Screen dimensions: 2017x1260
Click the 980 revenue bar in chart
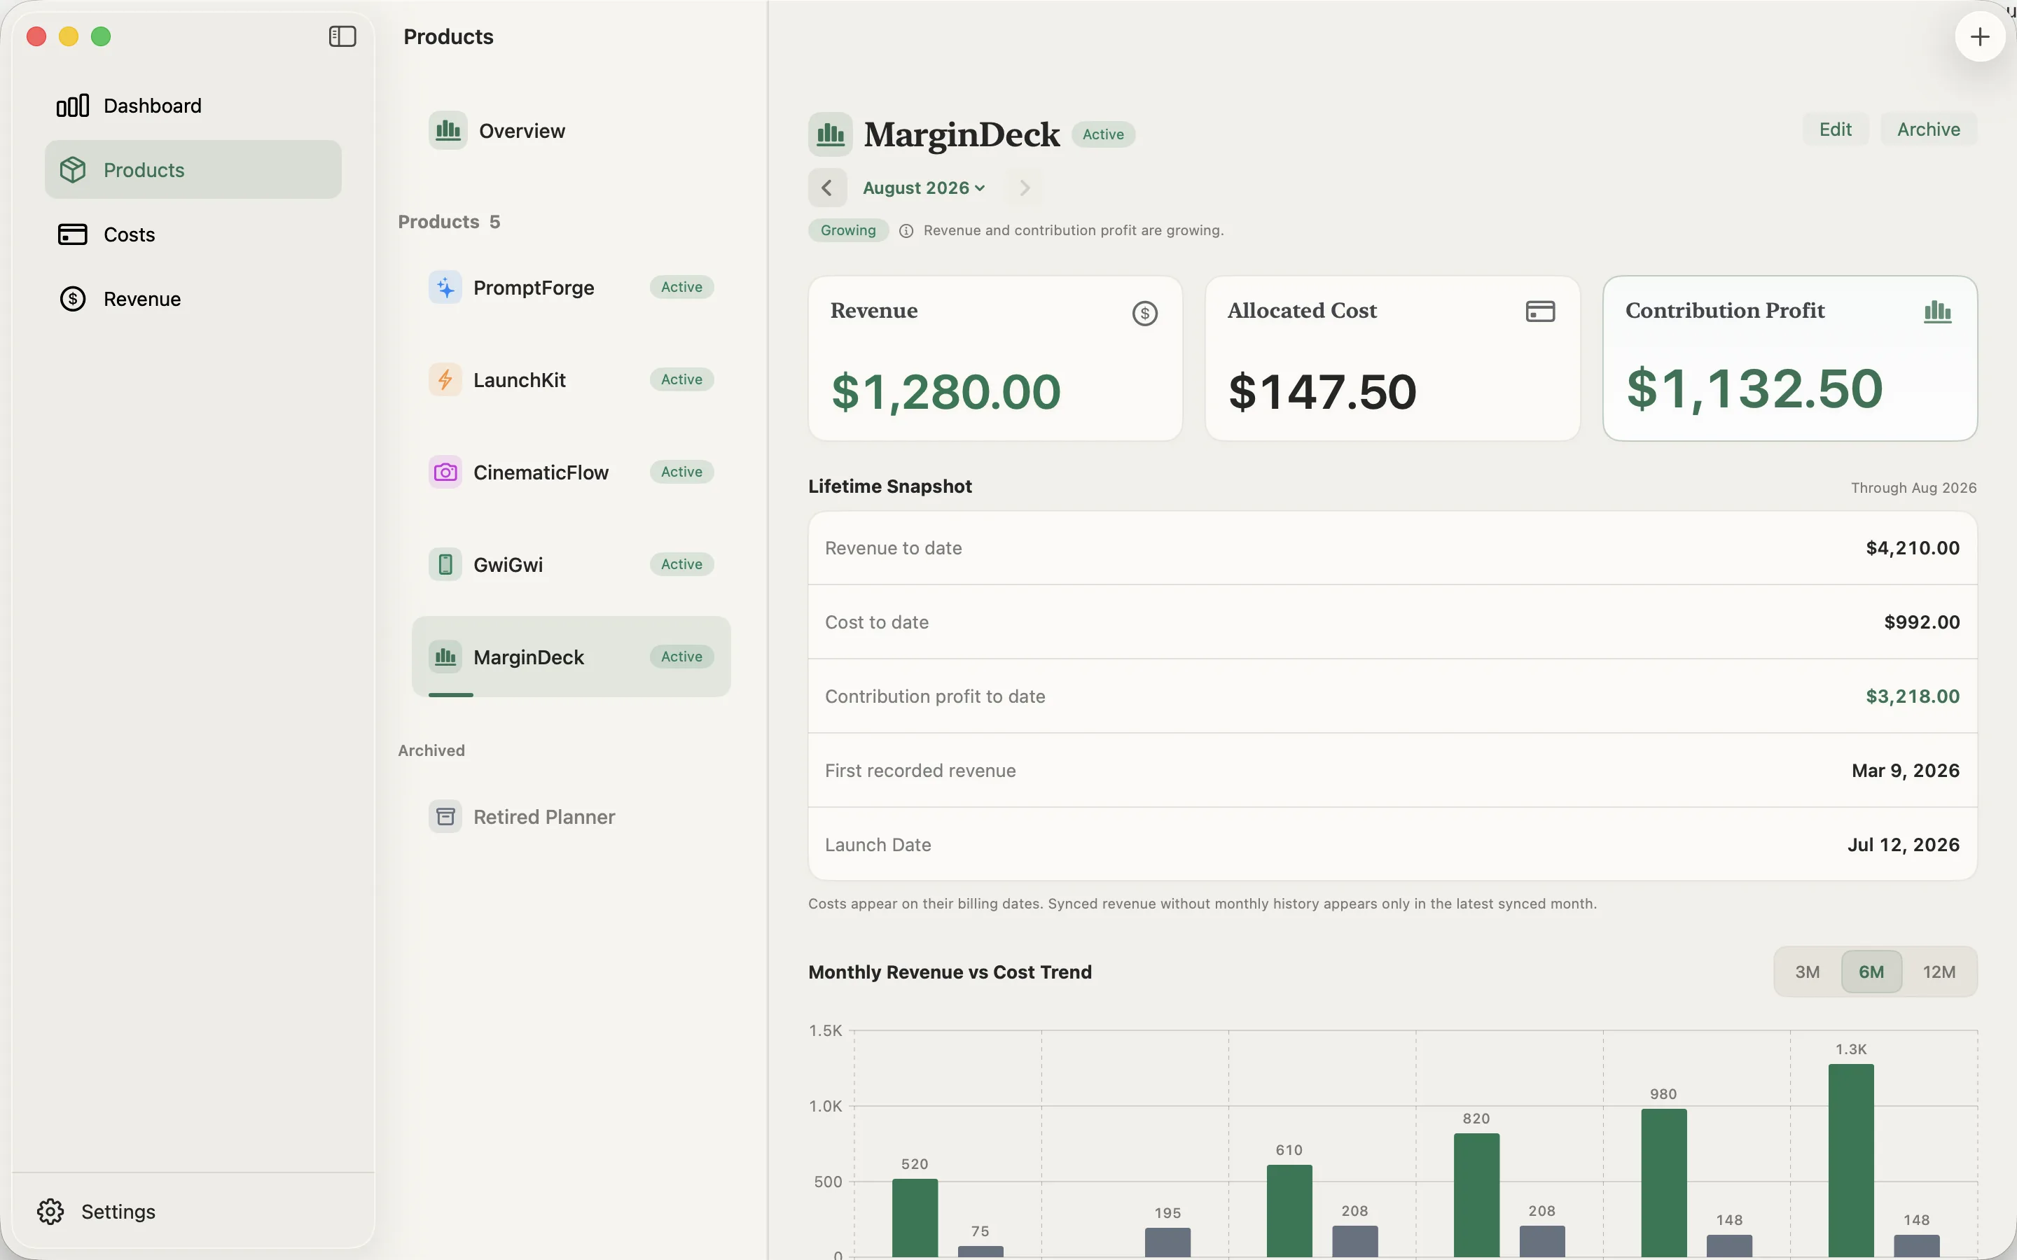(x=1663, y=1182)
